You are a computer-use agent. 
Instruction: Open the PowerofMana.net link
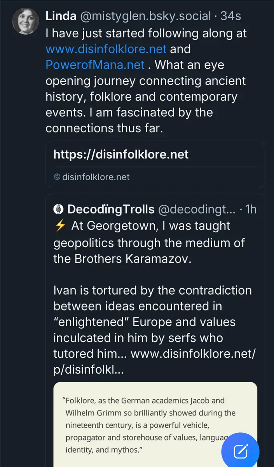[x=95, y=65]
